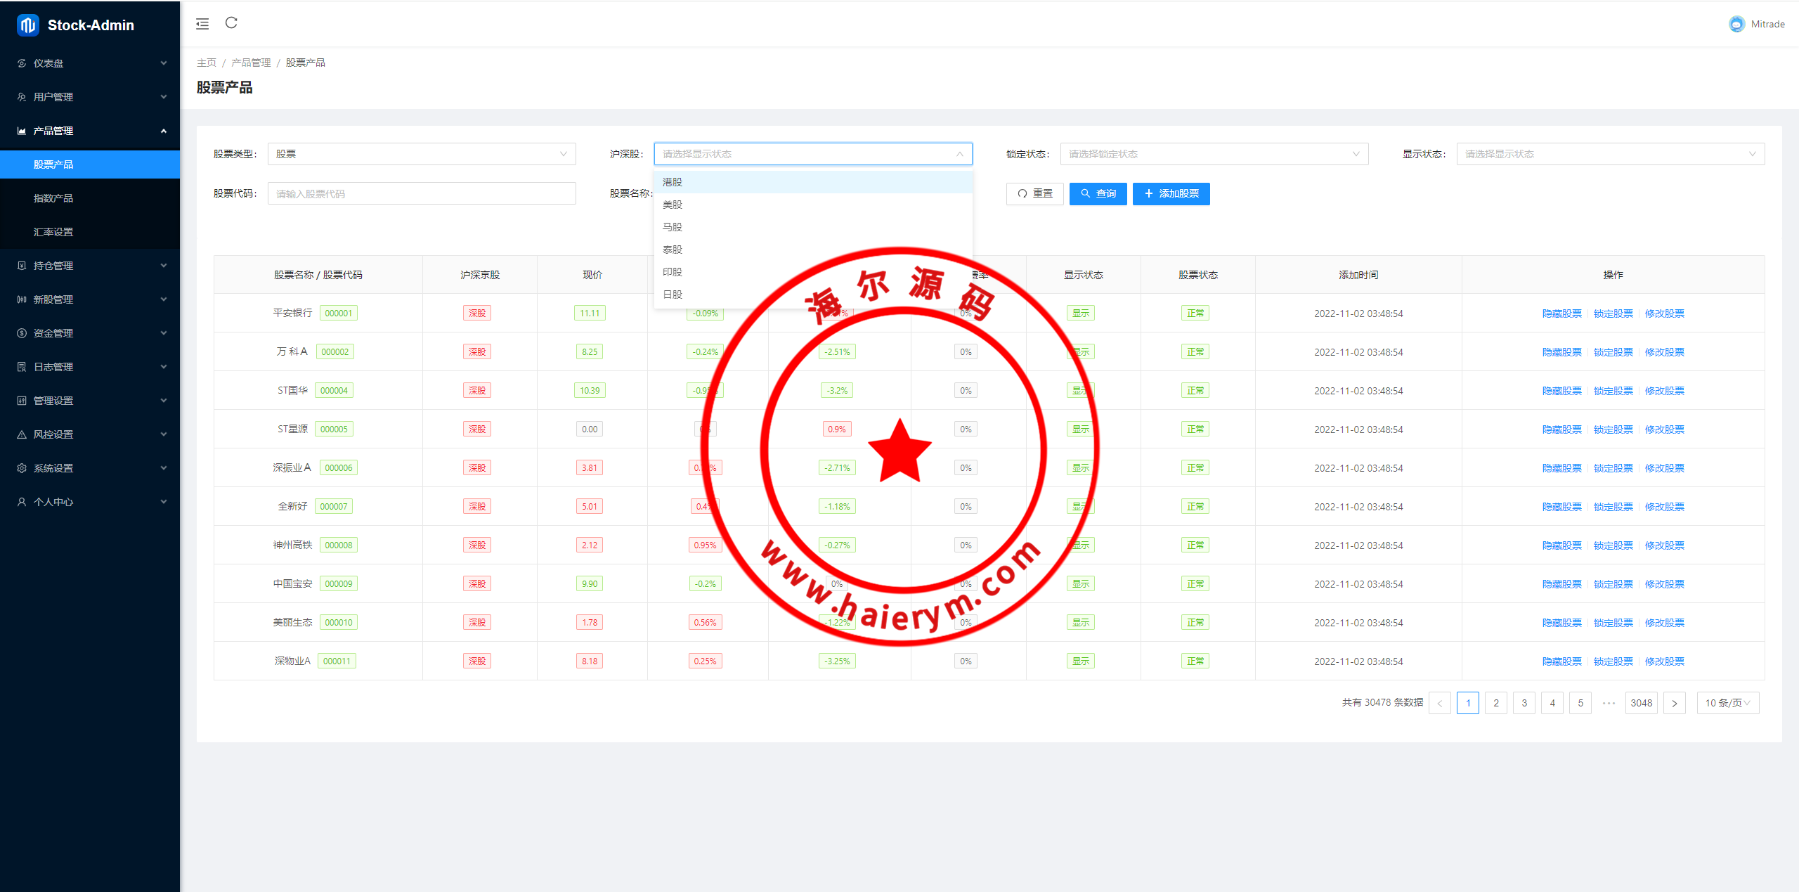Select 美股 from the dropdown list

(x=673, y=205)
